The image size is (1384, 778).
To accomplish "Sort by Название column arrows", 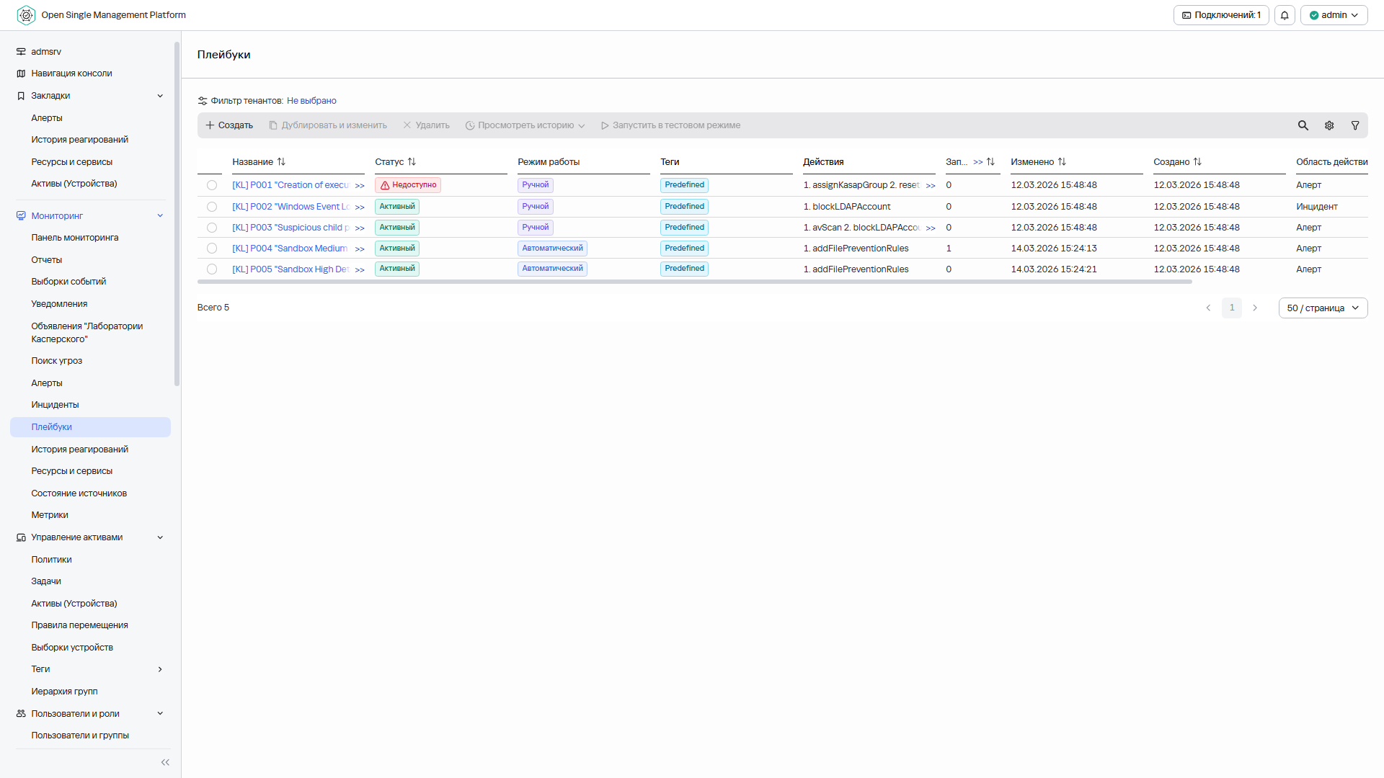I will 281,162.
